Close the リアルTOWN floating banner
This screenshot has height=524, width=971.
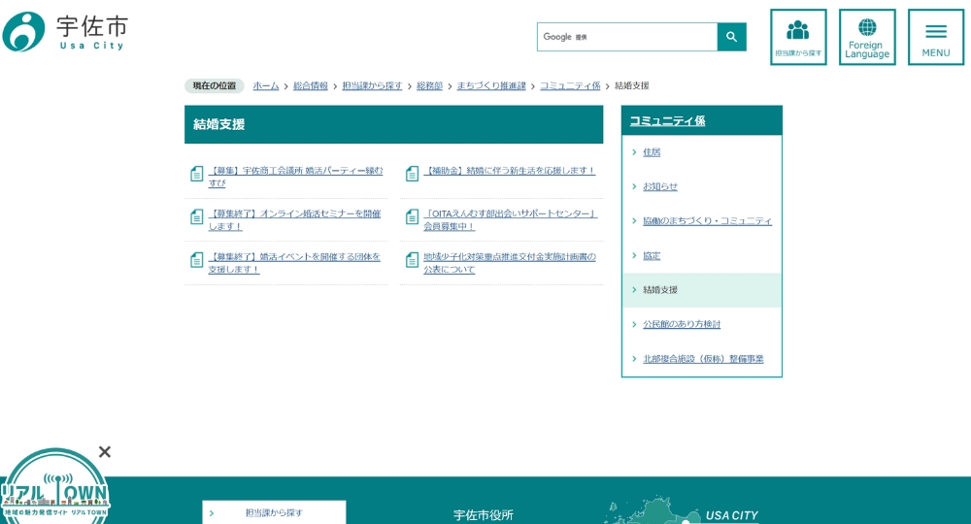tap(105, 451)
